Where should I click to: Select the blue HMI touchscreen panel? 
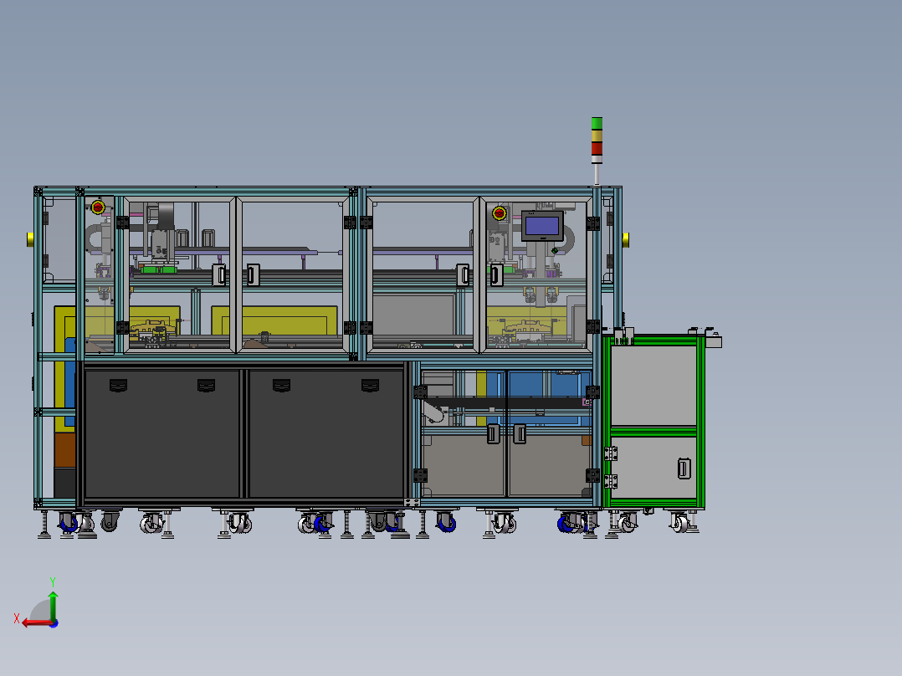click(542, 226)
